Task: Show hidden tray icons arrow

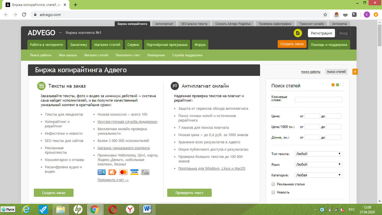Action: point(315,210)
